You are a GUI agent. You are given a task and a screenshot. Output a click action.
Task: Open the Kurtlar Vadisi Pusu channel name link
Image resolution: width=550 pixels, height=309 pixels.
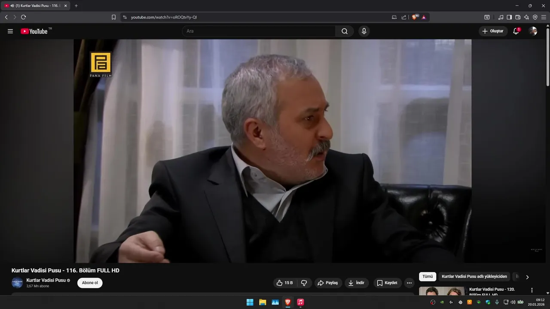[x=46, y=280]
